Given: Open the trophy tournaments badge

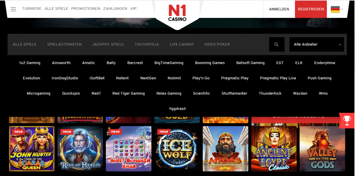Looking at the screenshot, I should click(x=347, y=120).
